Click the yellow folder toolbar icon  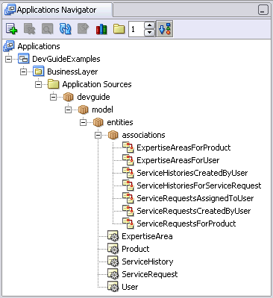coord(119,29)
